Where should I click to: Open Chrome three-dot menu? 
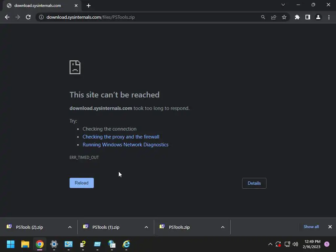329,17
